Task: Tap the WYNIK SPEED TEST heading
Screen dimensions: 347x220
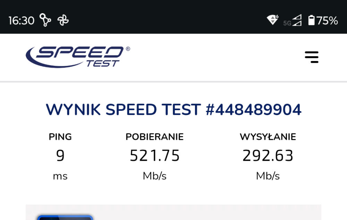Action: 123,109
